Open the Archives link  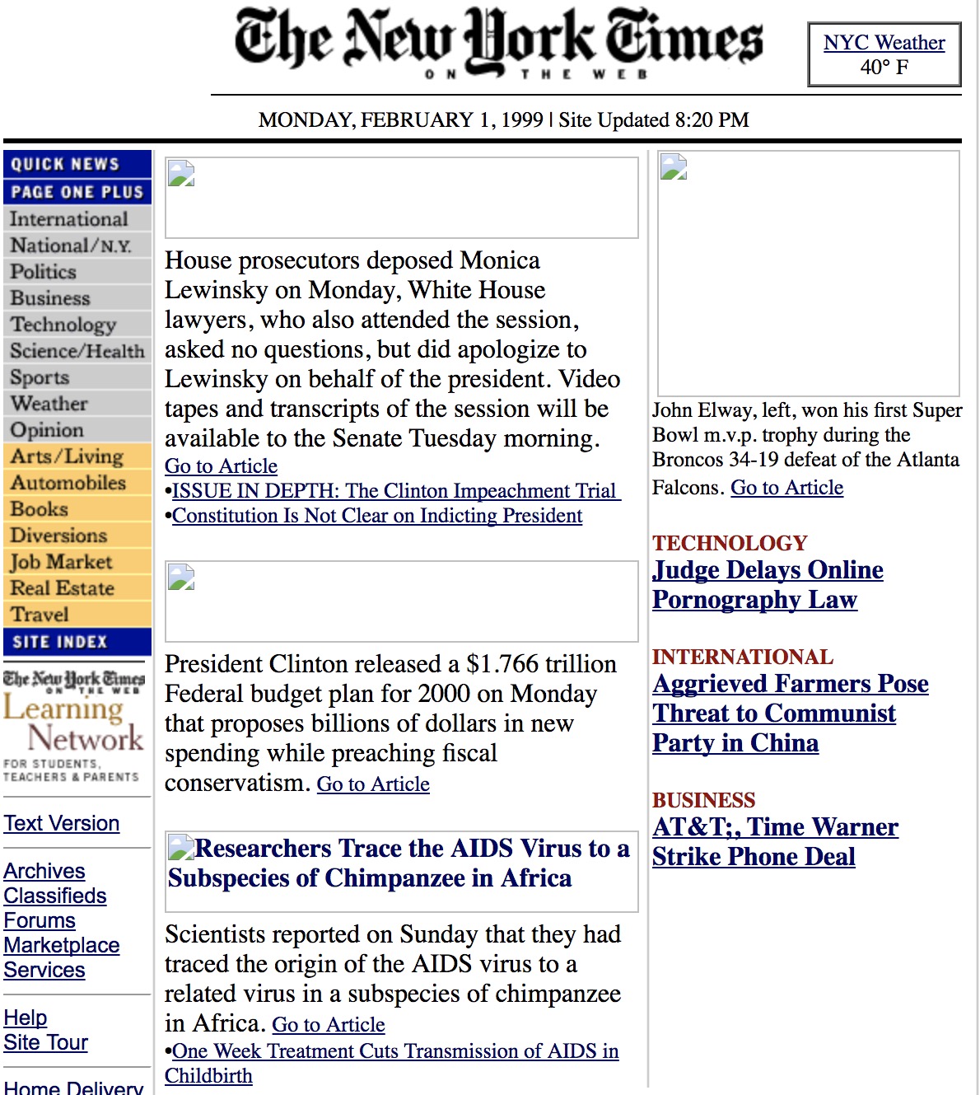pyautogui.click(x=44, y=871)
